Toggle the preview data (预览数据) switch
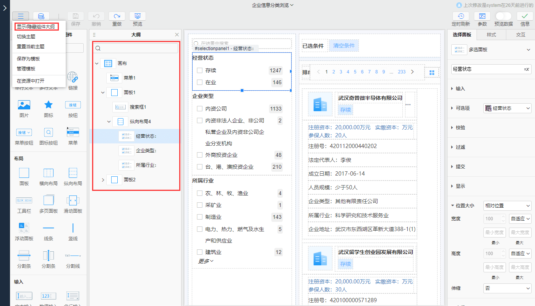Viewport: 535px width, 306px height. click(503, 16)
